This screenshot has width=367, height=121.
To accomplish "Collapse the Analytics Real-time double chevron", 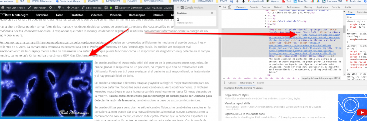I will click(x=212, y=13).
